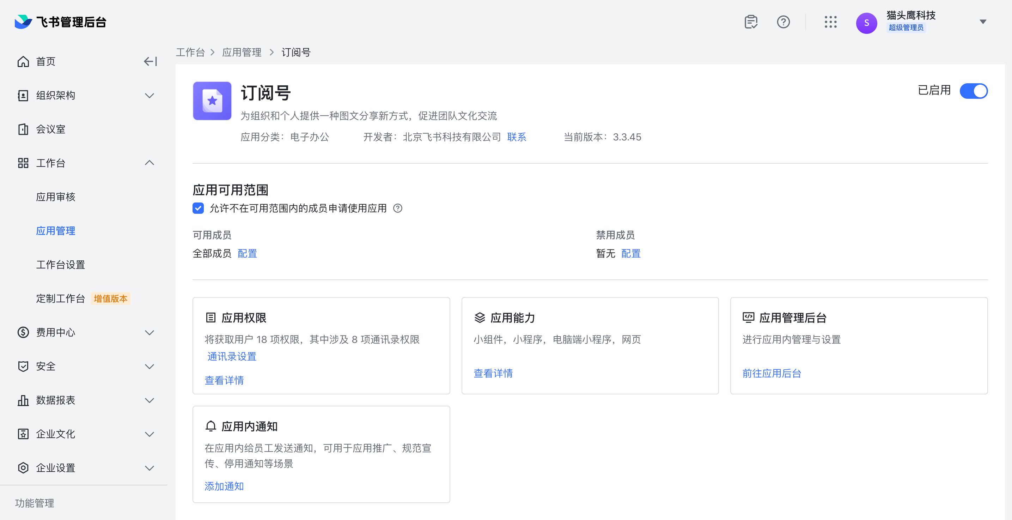The image size is (1012, 520).
Task: Click 查看详情 in 应用权限 card
Action: (224, 380)
